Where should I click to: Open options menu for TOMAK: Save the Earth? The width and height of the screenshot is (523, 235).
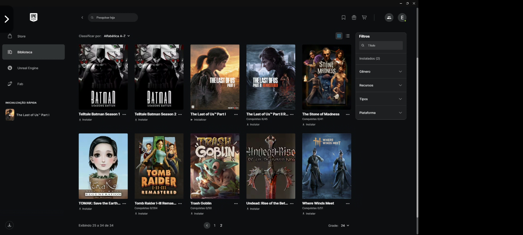point(124,203)
